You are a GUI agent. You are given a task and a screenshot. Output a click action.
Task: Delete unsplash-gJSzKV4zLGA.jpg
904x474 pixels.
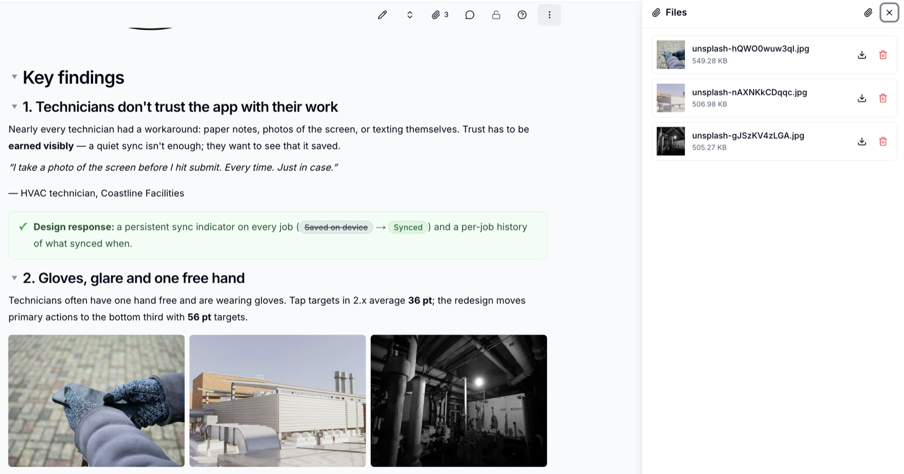pos(883,142)
